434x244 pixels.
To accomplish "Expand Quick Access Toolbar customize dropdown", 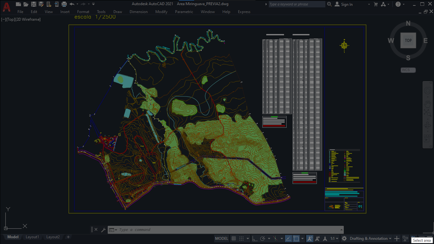I will tap(94, 4).
